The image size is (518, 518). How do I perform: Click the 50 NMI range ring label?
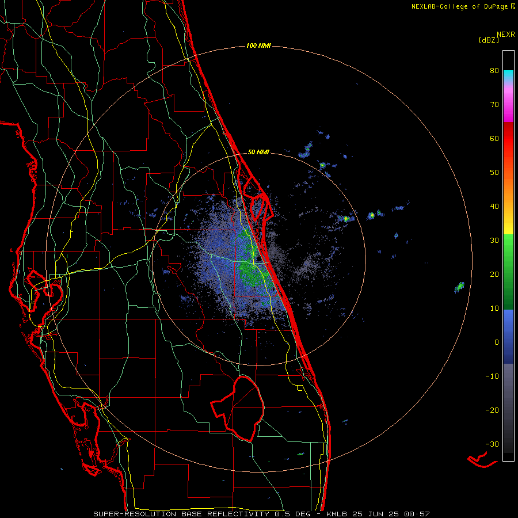(x=258, y=153)
